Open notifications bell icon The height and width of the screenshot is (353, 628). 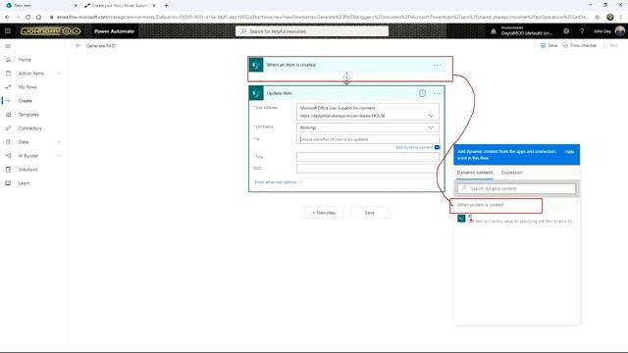(494, 31)
